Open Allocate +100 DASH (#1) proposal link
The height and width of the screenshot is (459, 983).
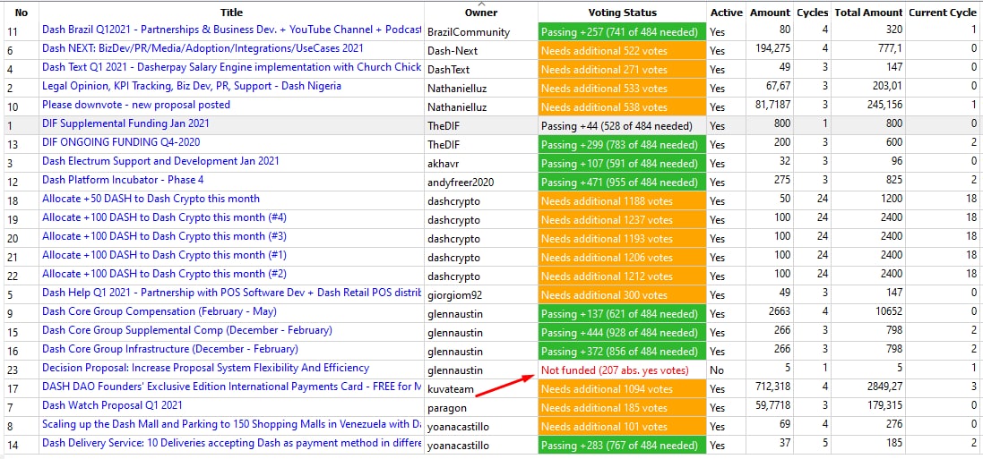(x=164, y=255)
